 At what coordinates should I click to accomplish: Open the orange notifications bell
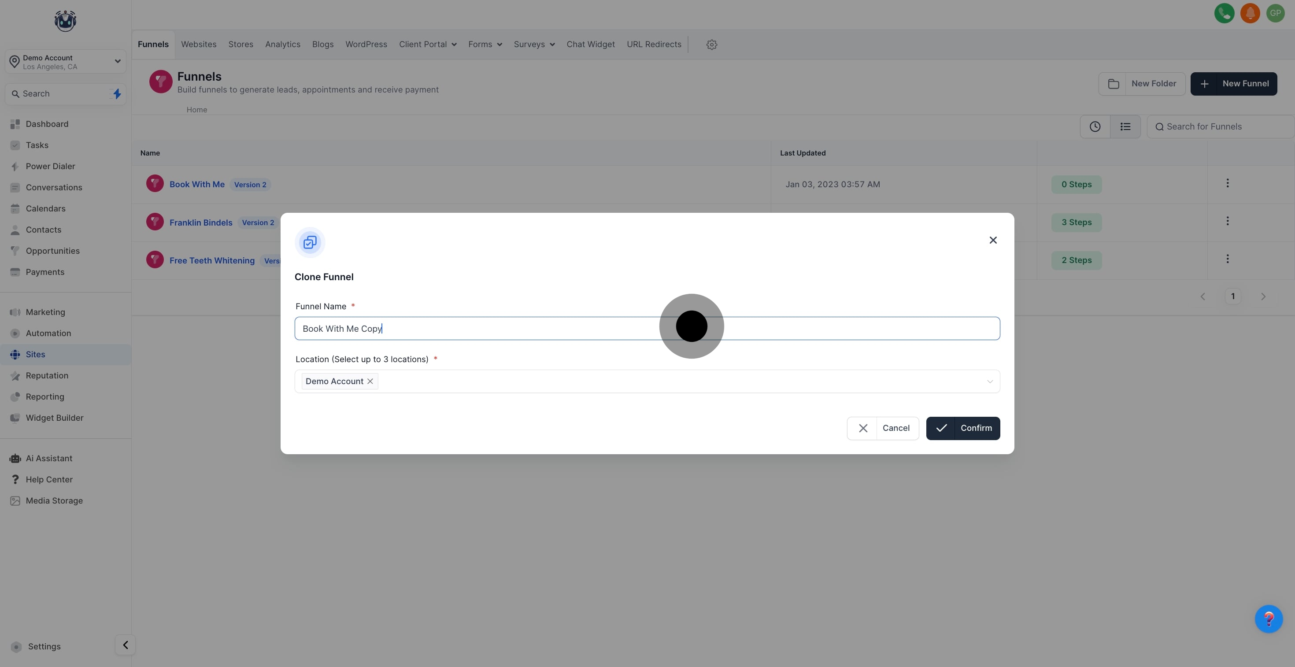(x=1250, y=13)
